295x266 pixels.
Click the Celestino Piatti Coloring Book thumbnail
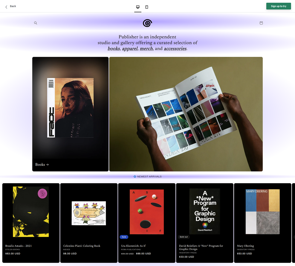[x=88, y=213]
